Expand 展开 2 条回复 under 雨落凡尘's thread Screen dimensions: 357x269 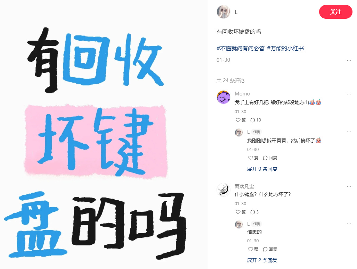point(262,260)
